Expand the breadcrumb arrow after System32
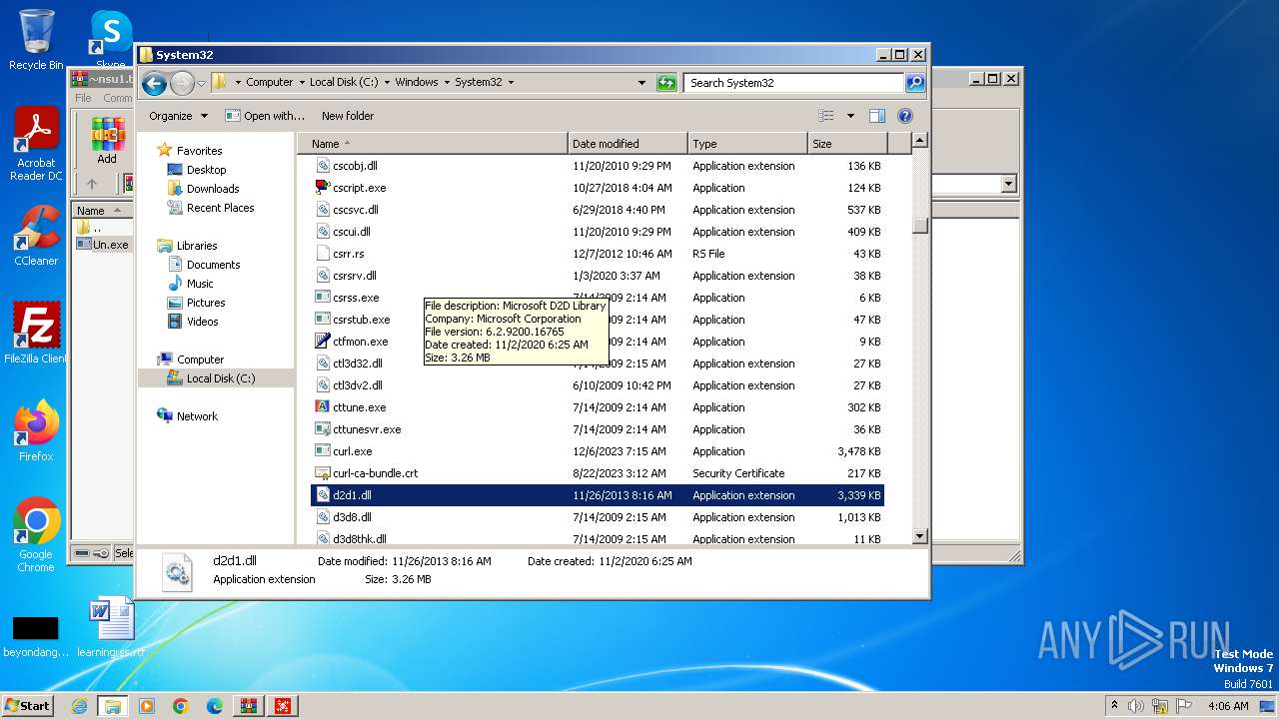 (511, 83)
